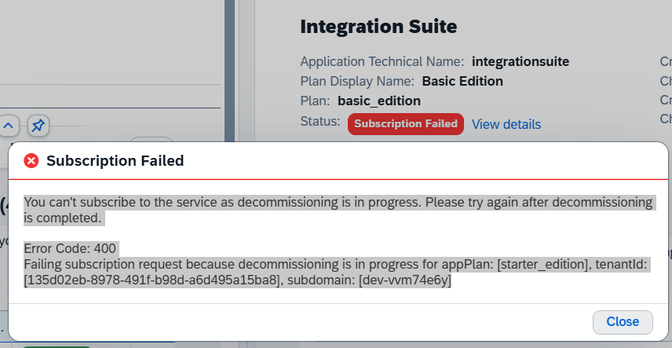
Task: Open the View details link
Action: click(x=506, y=124)
